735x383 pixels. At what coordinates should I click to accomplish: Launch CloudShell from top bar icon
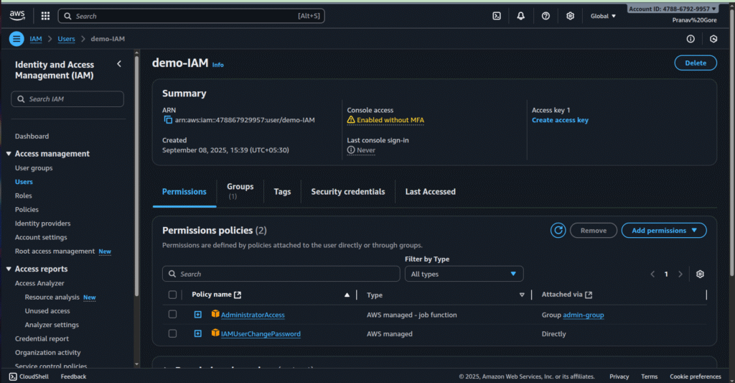(497, 16)
